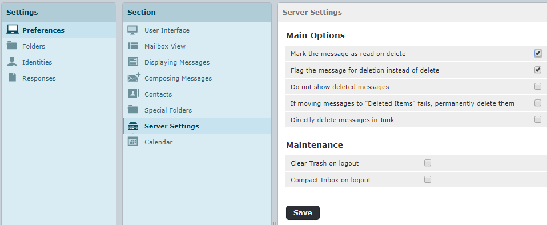The width and height of the screenshot is (547, 225).
Task: Open the Identities settings tab
Action: pos(59,62)
